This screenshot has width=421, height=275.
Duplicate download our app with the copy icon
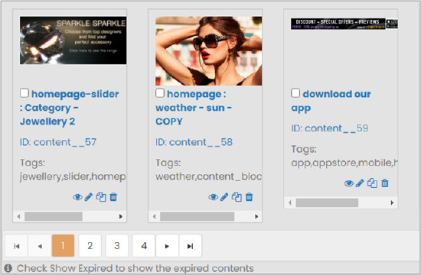372,183
